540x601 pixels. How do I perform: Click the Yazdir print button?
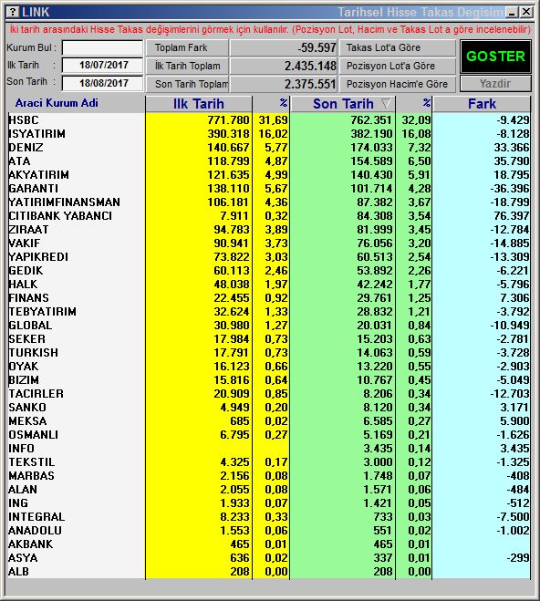(495, 84)
